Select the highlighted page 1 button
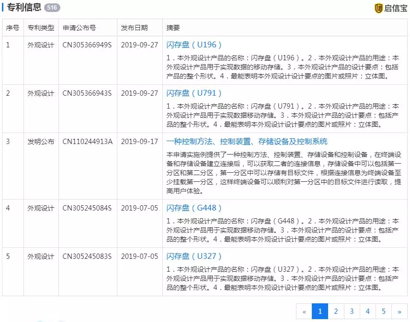Viewport: 410px width, 322px height. tap(319, 311)
